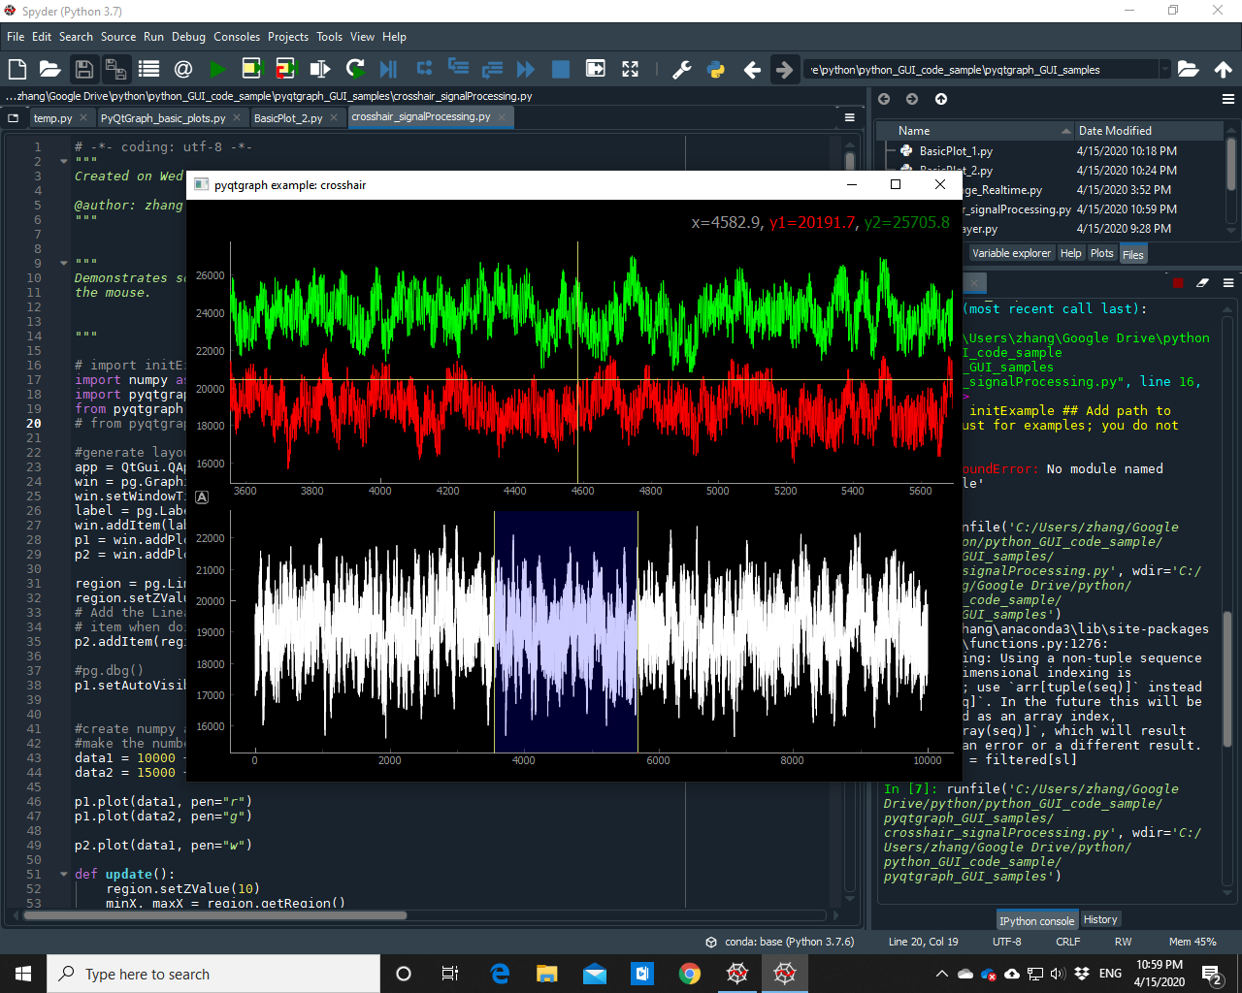Create a new file

(16, 69)
